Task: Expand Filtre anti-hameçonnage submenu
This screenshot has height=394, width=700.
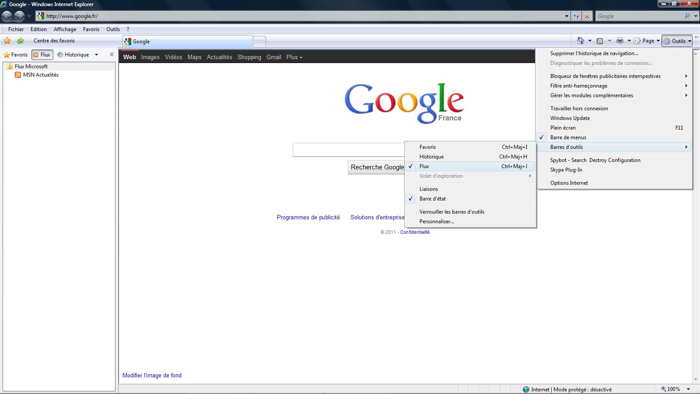Action: 614,86
